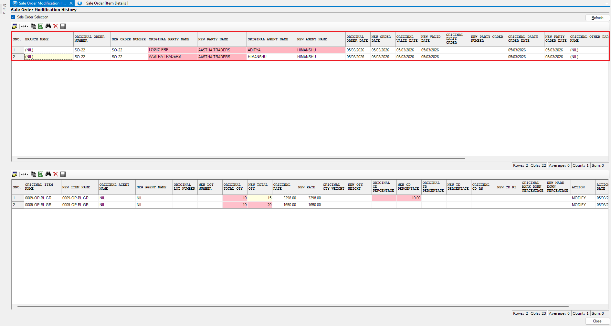Open column width dropdown in upper grid toolbar

tap(25, 26)
